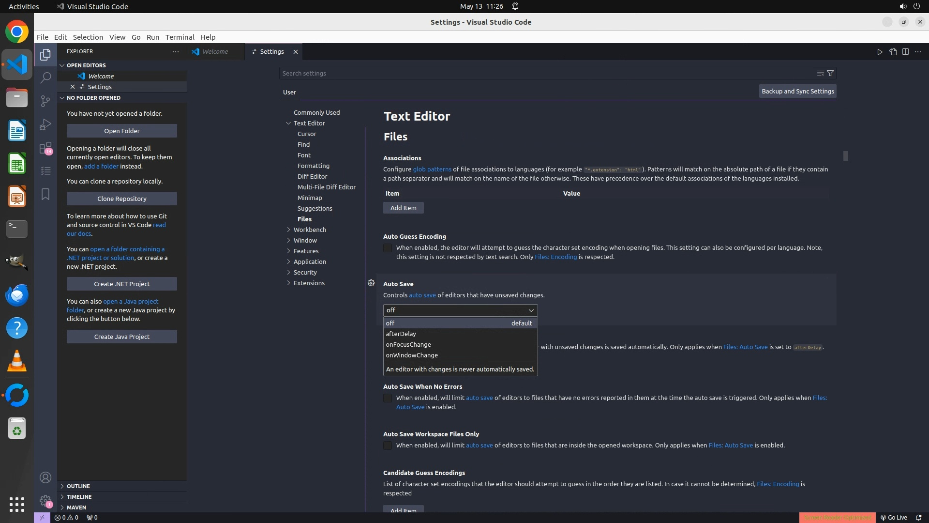The height and width of the screenshot is (523, 929).
Task: Switch to the Welcome tab
Action: click(215, 52)
